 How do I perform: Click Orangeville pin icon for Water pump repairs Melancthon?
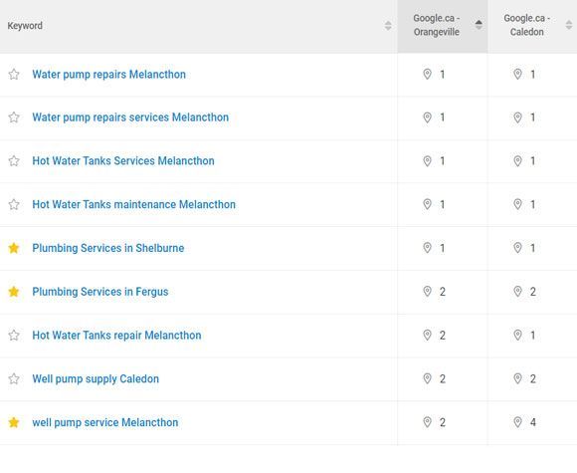(427, 75)
